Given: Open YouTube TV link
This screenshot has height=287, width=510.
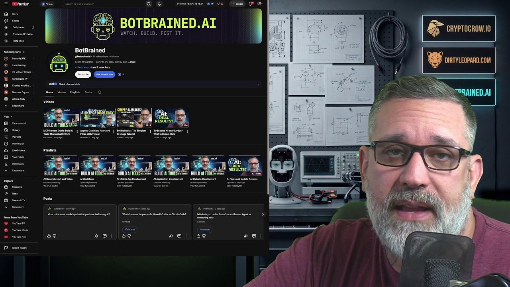Looking at the screenshot, I should pos(18,224).
